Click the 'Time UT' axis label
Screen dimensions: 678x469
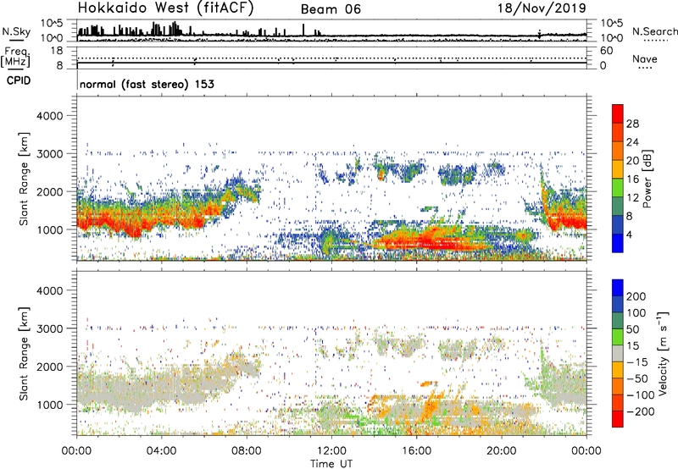[x=331, y=464]
